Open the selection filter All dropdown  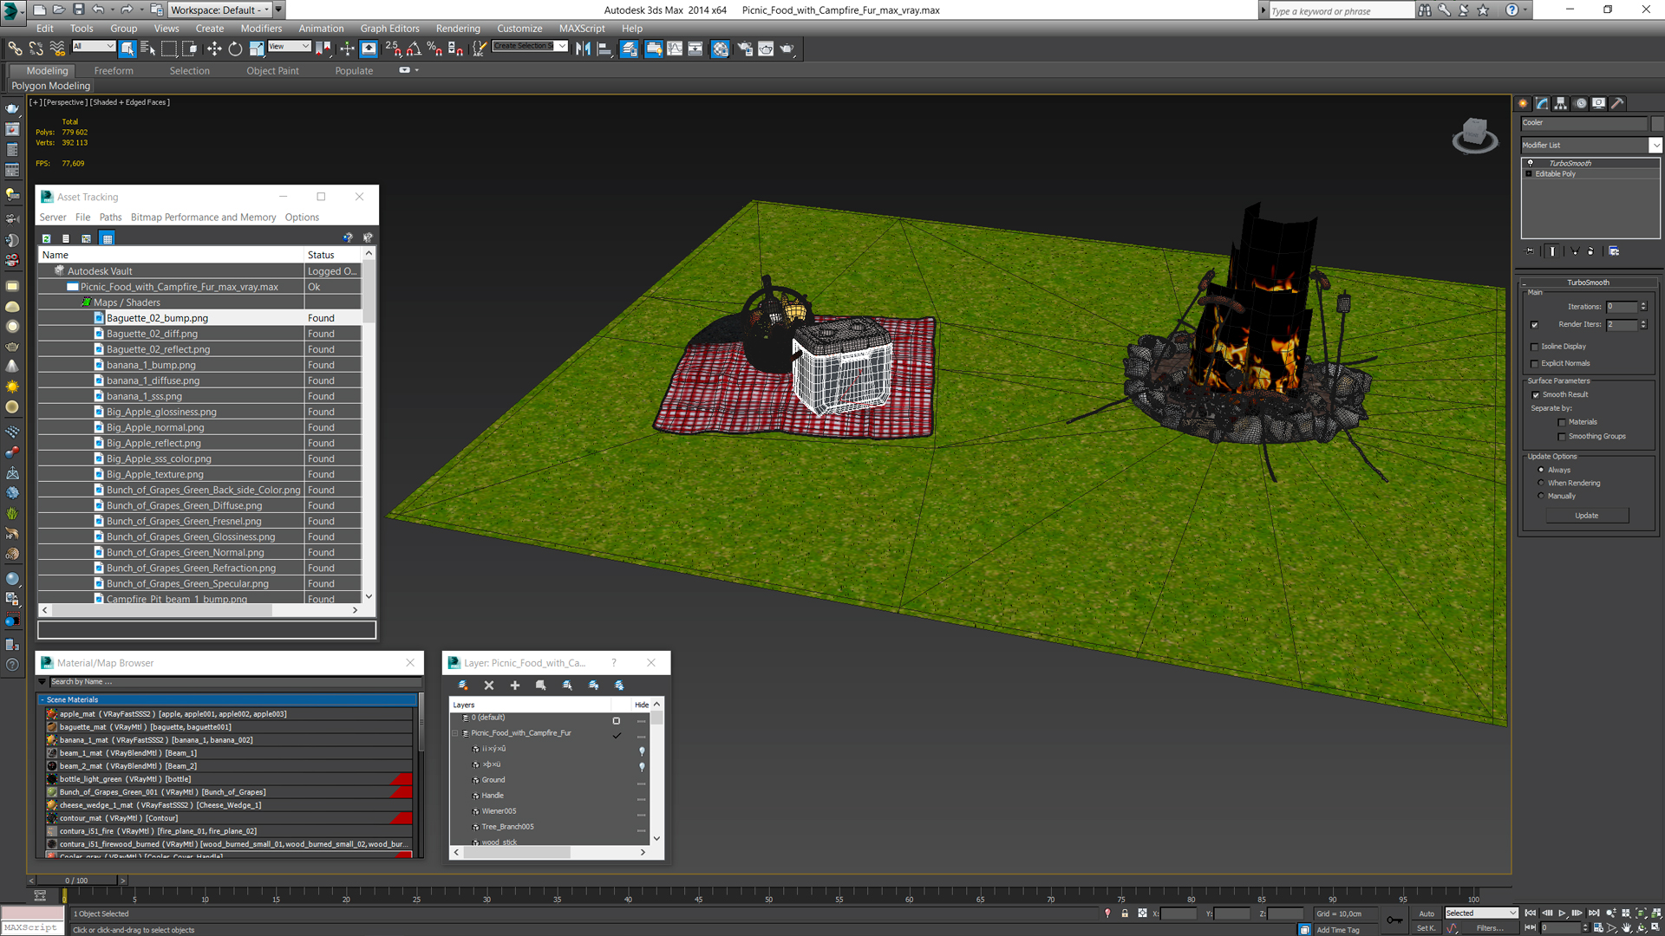click(x=94, y=46)
